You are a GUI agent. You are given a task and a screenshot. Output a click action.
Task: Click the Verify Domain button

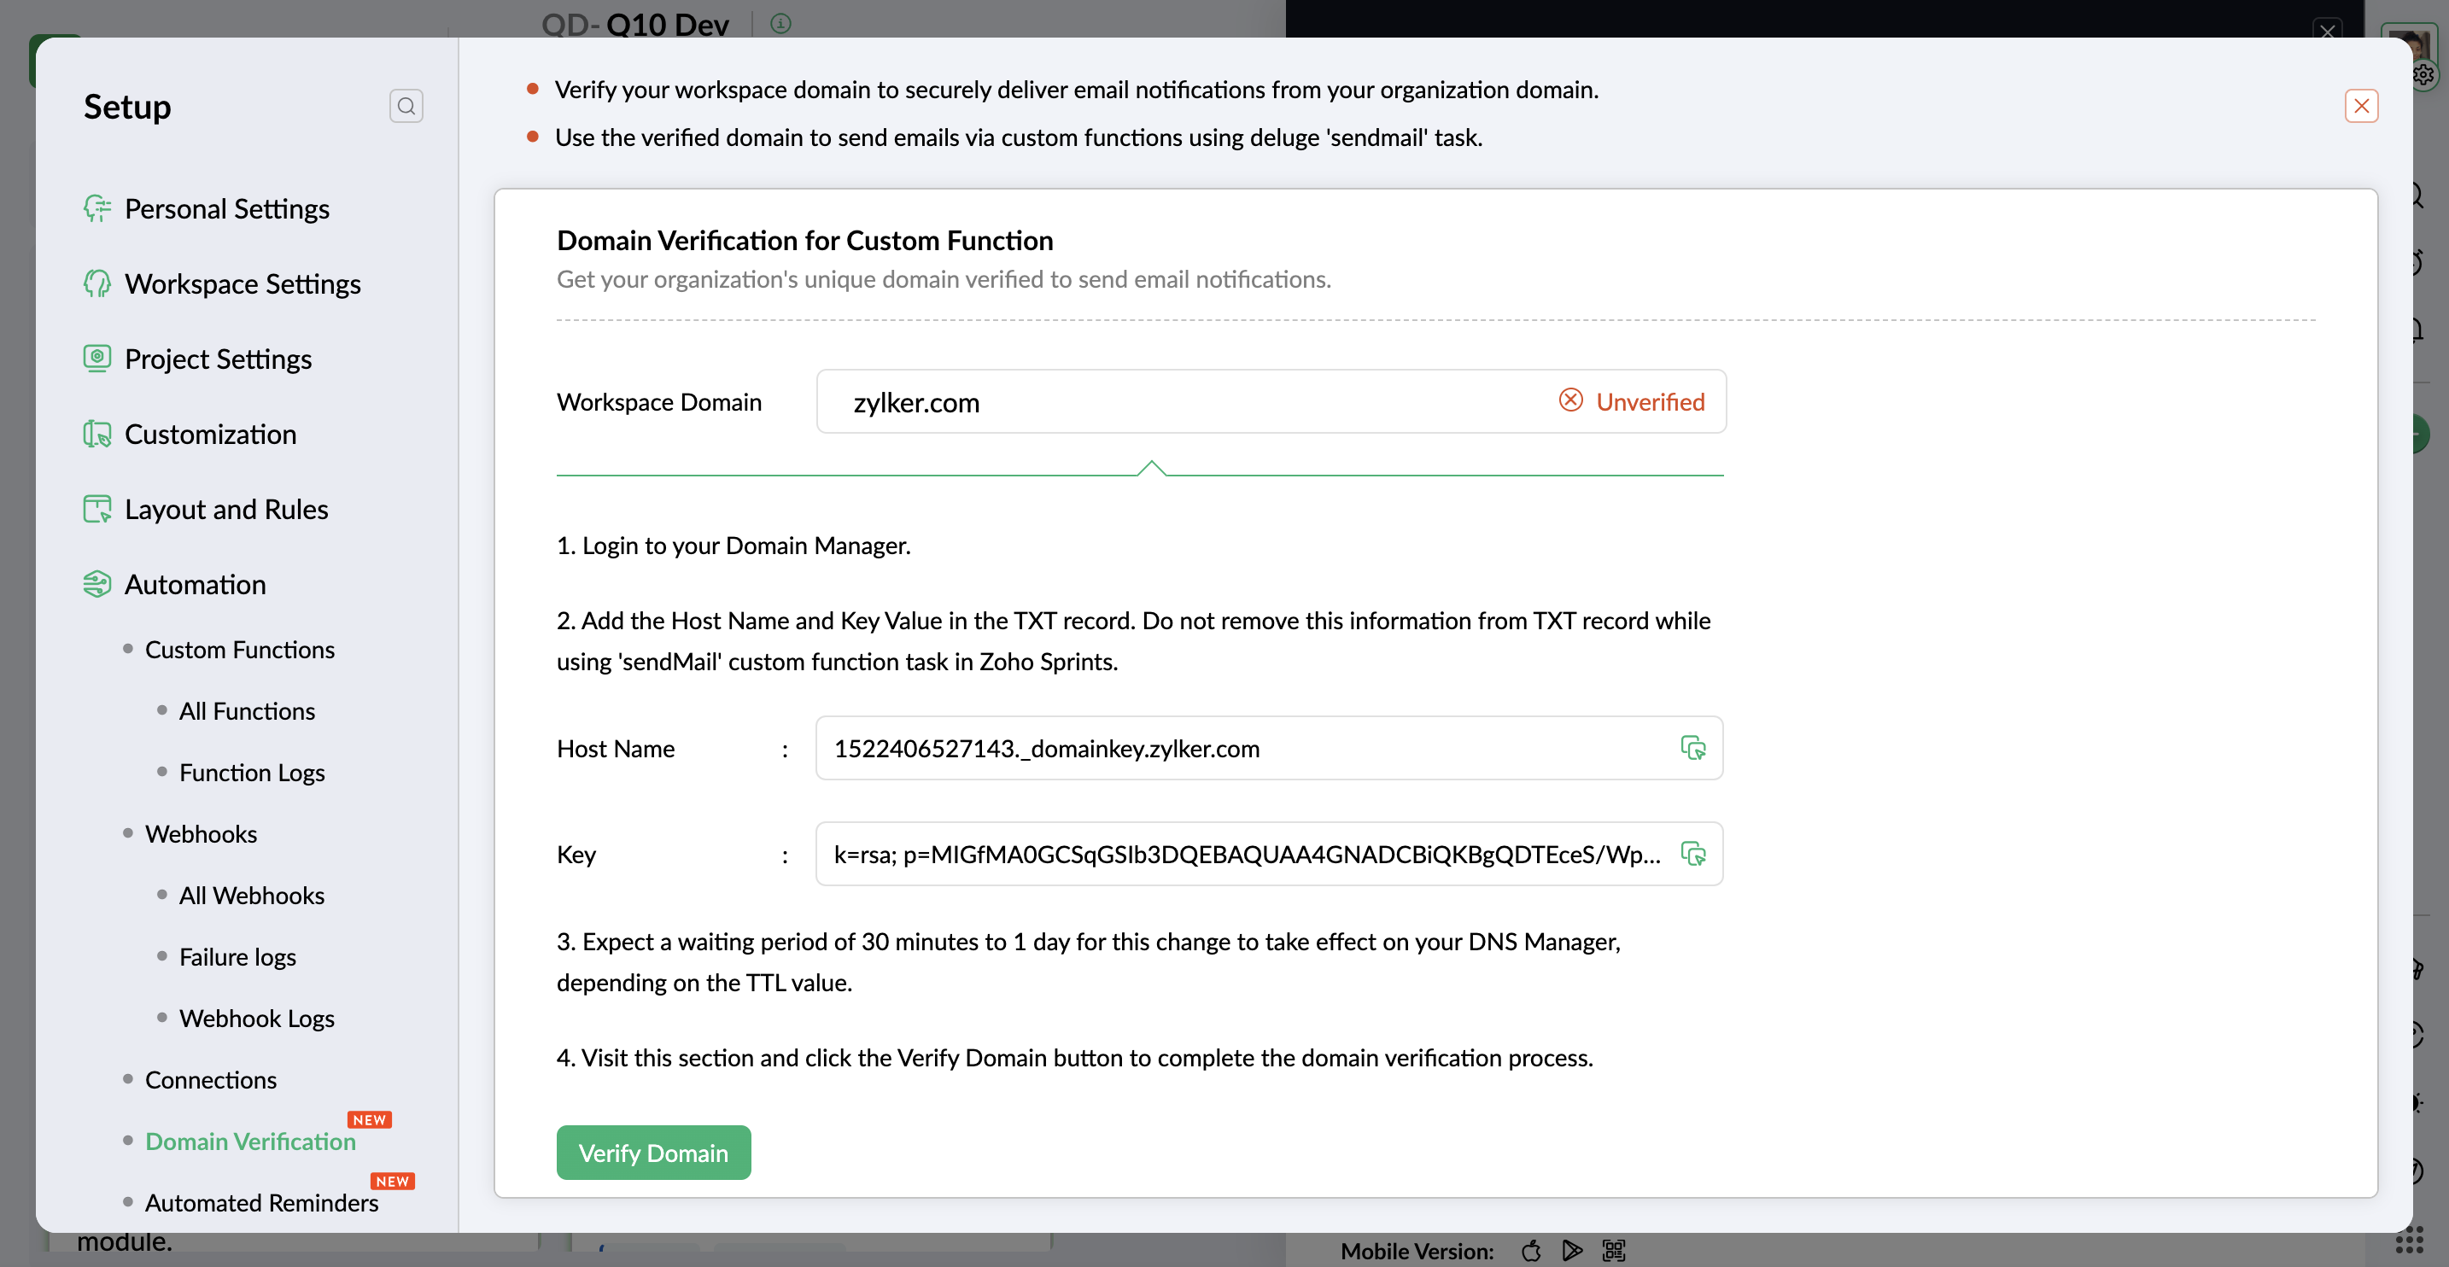pos(653,1152)
